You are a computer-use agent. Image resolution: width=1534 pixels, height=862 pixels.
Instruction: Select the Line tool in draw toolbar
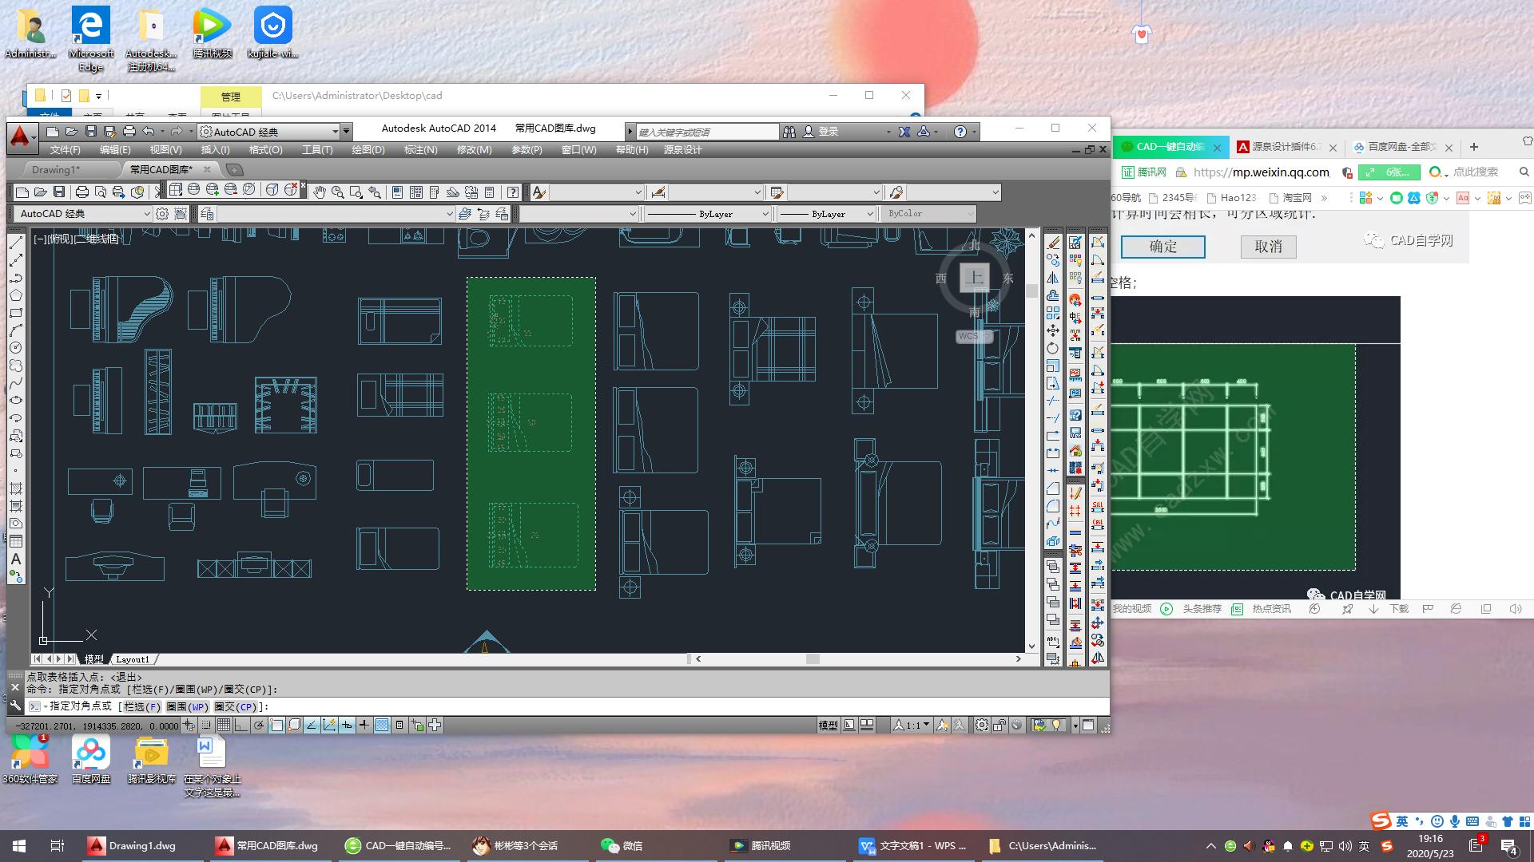tap(16, 243)
